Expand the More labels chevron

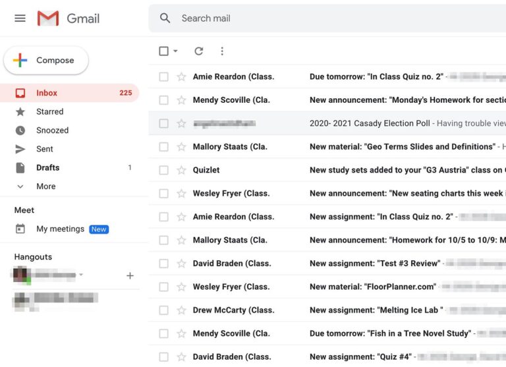(20, 186)
